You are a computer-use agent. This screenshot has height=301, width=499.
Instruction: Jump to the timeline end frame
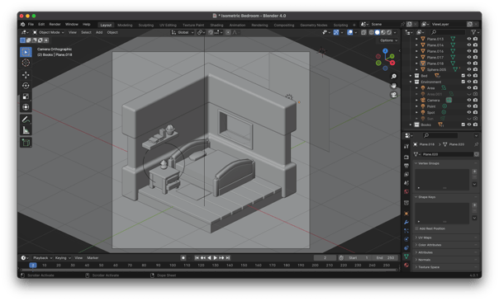228,258
